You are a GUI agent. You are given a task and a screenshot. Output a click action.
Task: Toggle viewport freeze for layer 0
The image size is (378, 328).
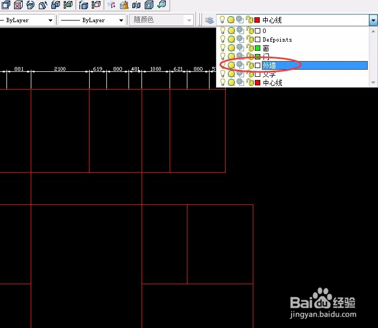pyautogui.click(x=240, y=30)
